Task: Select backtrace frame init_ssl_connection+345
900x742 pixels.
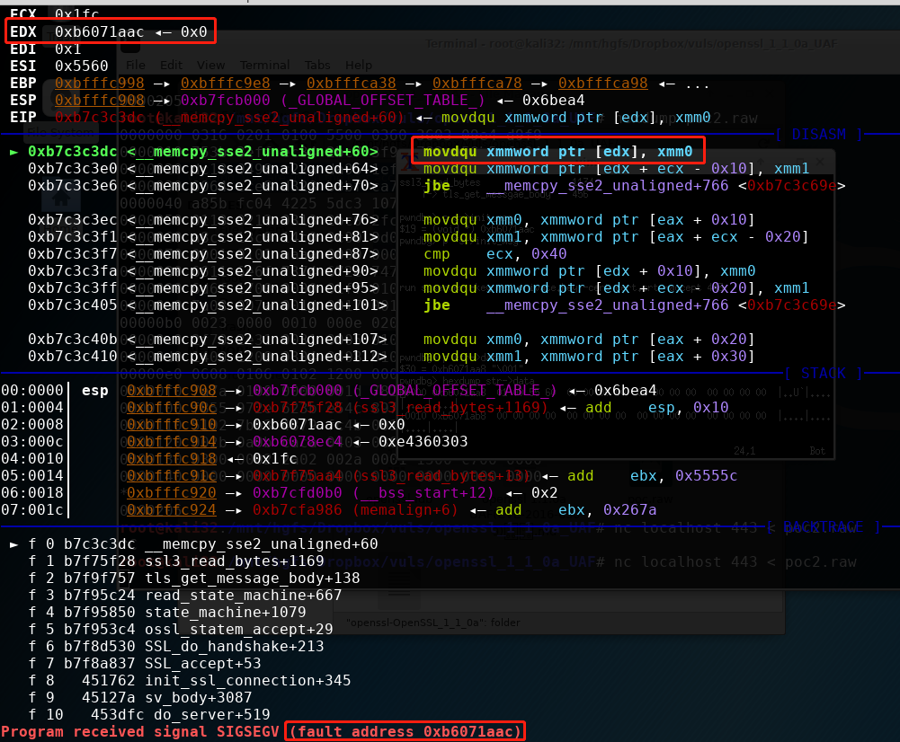Action: coord(190,680)
